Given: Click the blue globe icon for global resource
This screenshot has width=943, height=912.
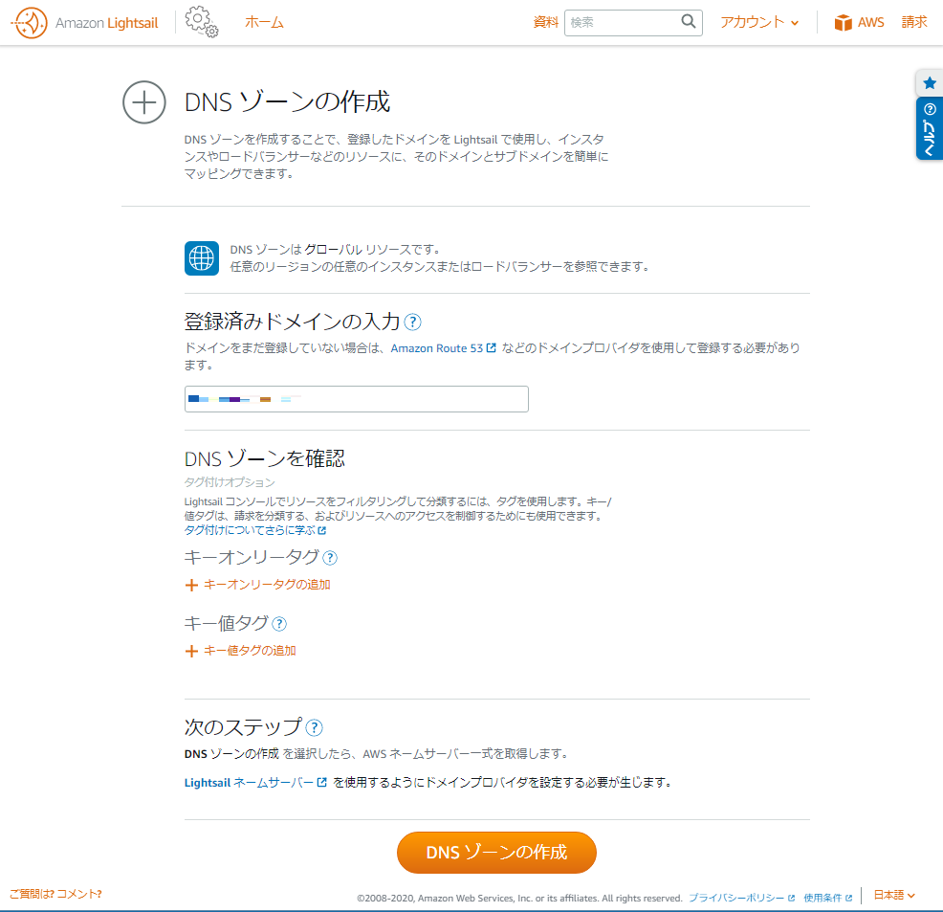Looking at the screenshot, I should (202, 258).
